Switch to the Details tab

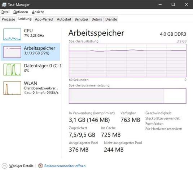pos(97,19)
